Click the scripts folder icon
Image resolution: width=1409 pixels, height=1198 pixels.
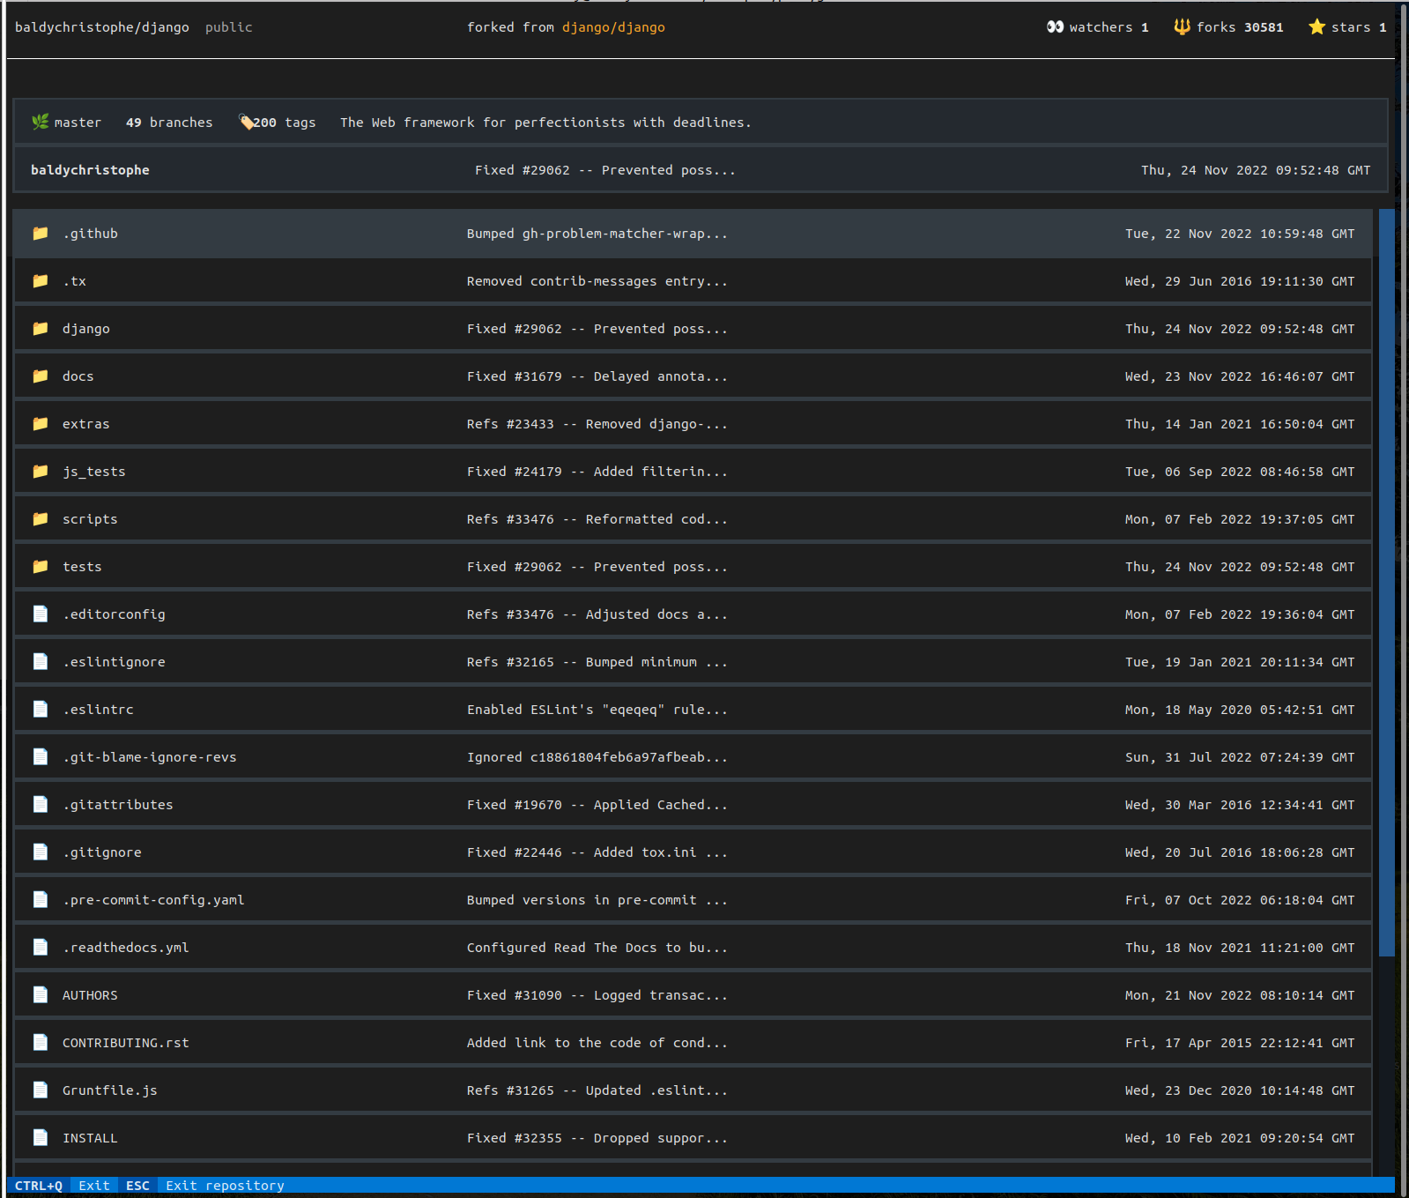(41, 519)
